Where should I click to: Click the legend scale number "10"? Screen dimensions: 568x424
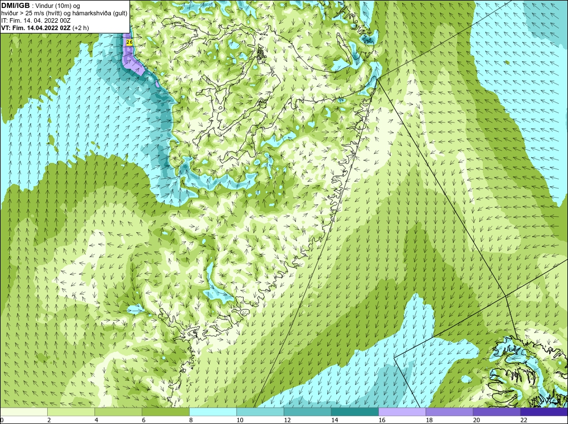click(x=240, y=420)
